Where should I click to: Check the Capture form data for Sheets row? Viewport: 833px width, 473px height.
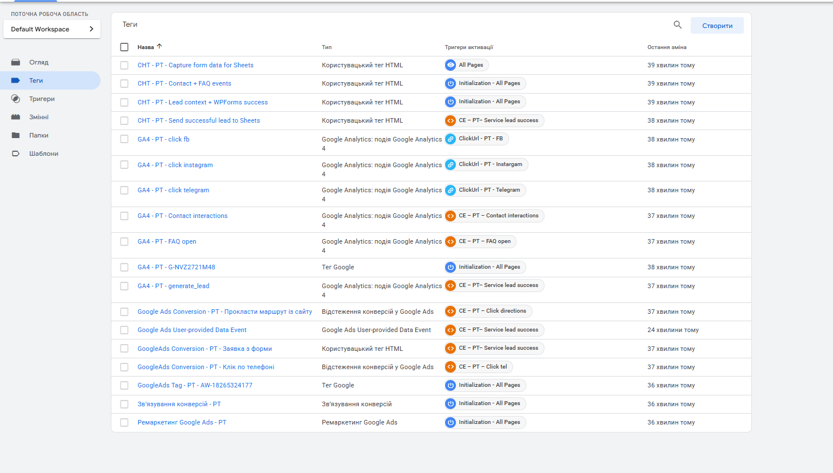[x=124, y=65]
